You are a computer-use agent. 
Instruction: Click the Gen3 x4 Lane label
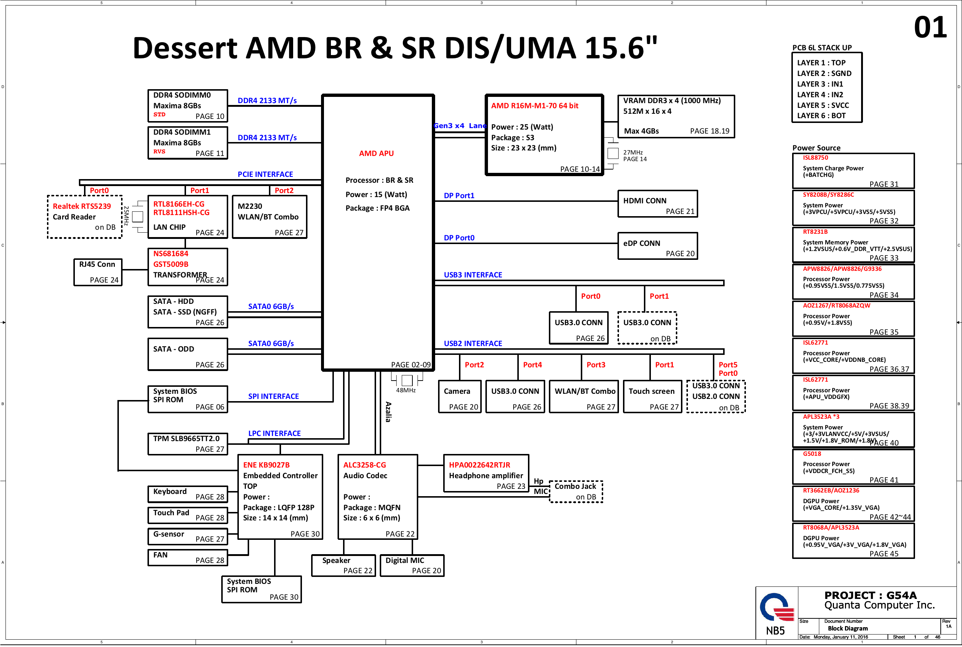(460, 126)
